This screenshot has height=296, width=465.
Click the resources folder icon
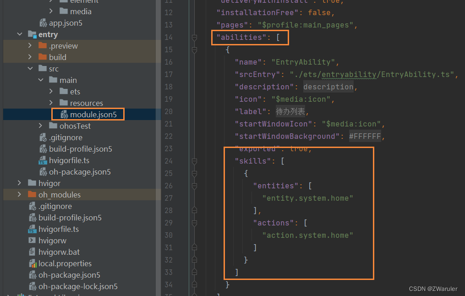point(64,103)
